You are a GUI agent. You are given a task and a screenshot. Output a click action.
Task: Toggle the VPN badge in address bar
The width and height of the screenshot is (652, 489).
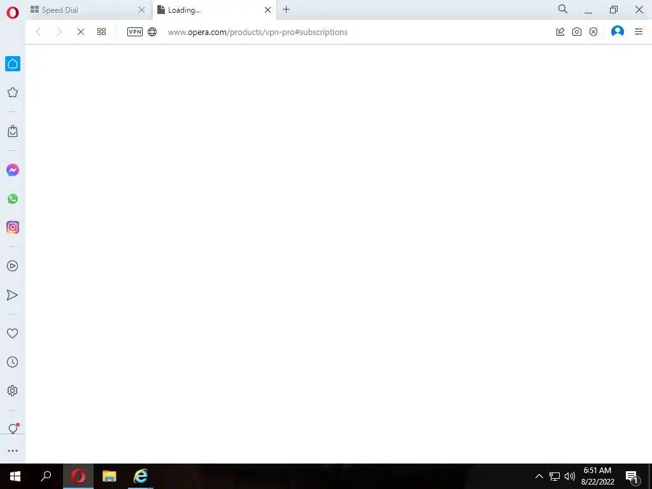point(135,32)
